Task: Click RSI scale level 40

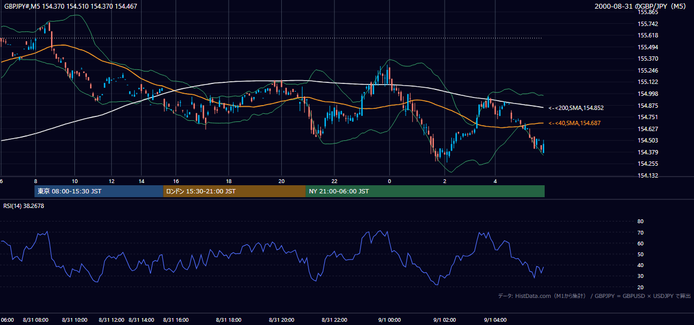Action: click(x=640, y=265)
